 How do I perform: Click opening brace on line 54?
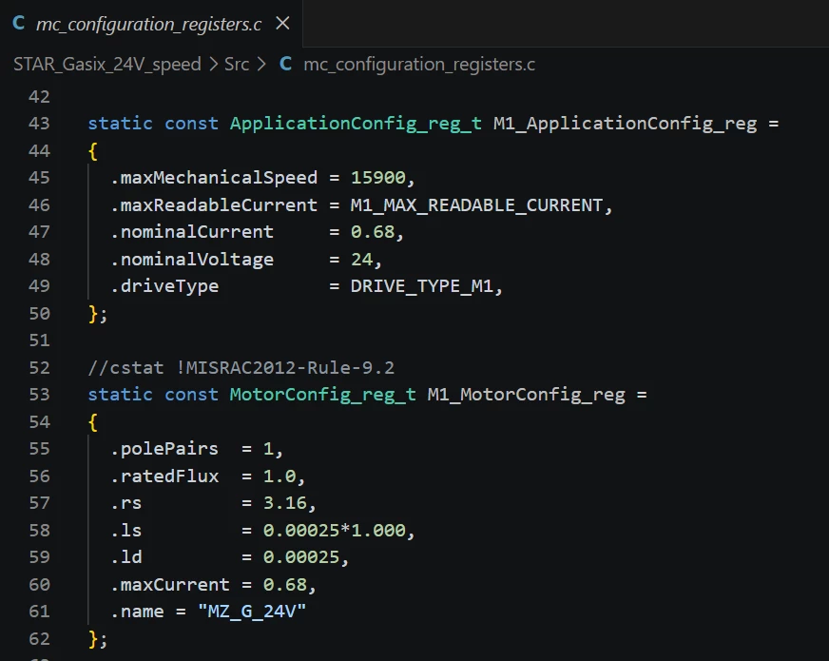pyautogui.click(x=93, y=422)
